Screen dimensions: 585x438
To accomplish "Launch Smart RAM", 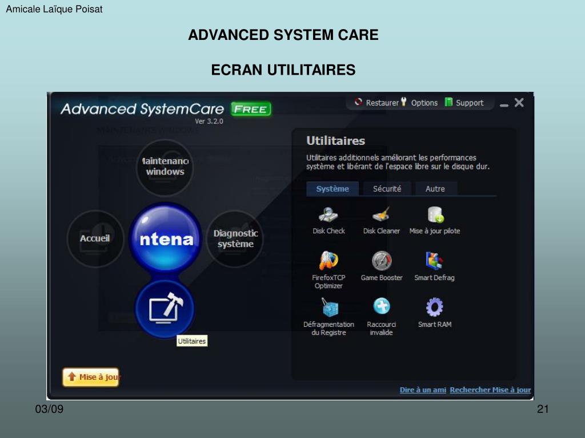I will [x=435, y=313].
